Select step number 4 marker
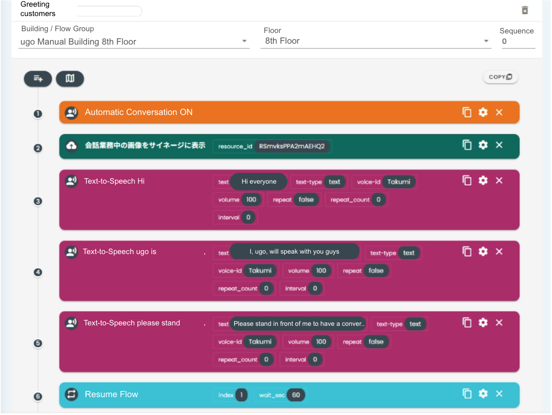This screenshot has height=415, width=552. click(x=38, y=272)
